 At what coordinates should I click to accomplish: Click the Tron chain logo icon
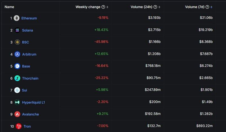[x=19, y=126]
